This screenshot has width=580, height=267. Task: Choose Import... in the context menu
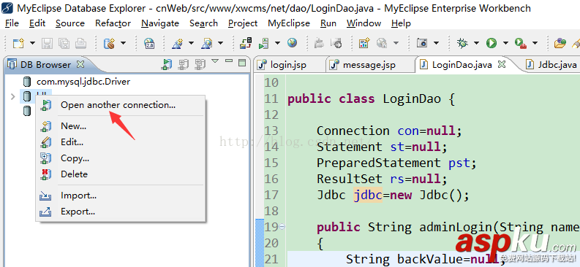[121, 196]
